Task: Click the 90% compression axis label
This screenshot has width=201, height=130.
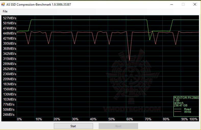Action: click(185, 119)
